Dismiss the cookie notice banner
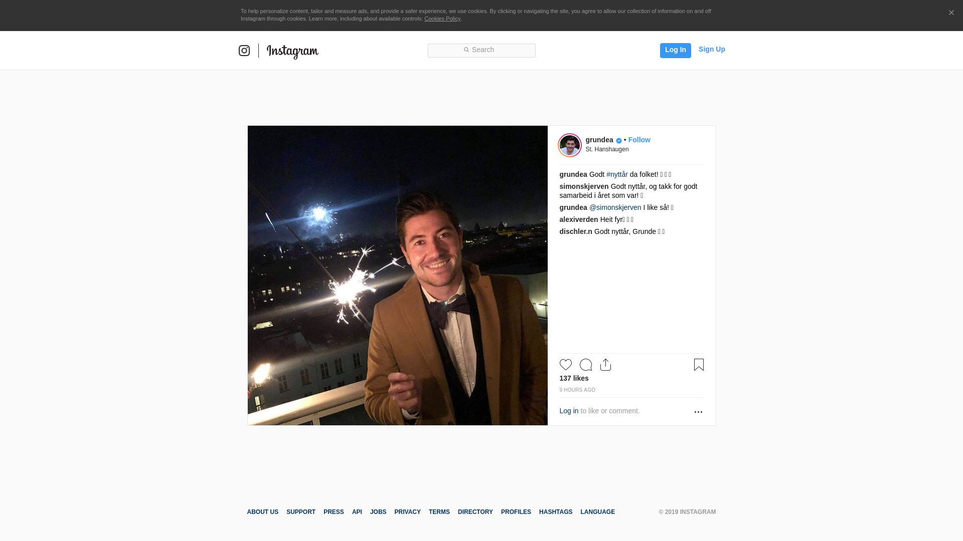 click(x=951, y=13)
